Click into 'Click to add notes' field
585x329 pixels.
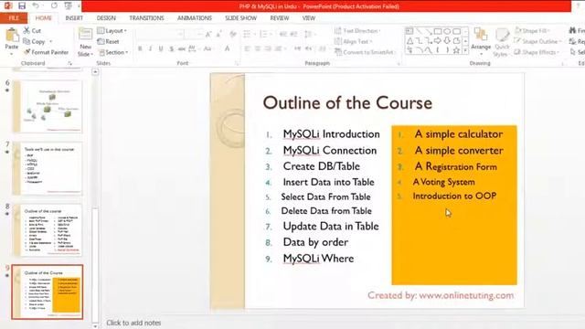[x=133, y=323]
